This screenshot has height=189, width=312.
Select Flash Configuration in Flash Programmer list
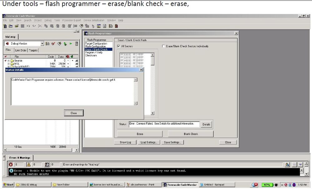tap(95, 46)
